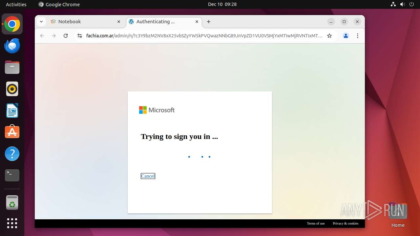Close the Chrome window
The image size is (420, 236).
click(357, 22)
